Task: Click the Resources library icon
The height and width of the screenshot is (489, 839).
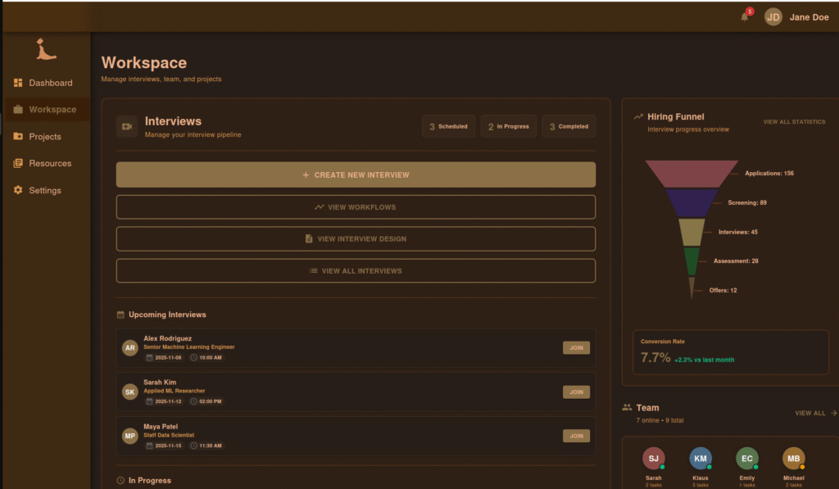Action: click(x=18, y=164)
